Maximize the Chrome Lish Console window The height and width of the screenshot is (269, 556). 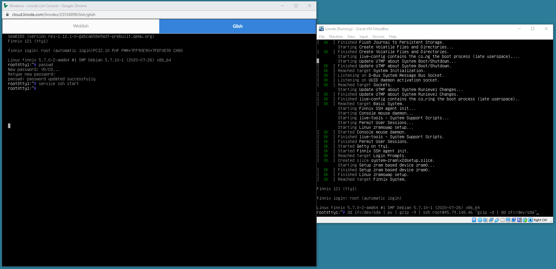(x=296, y=6)
